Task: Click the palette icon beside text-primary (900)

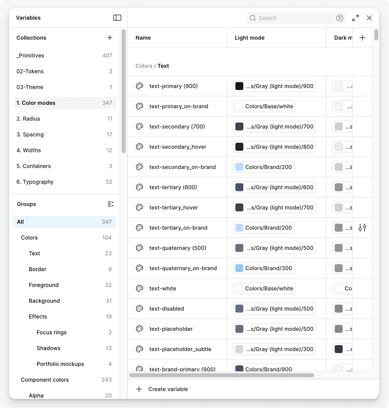Action: click(140, 86)
